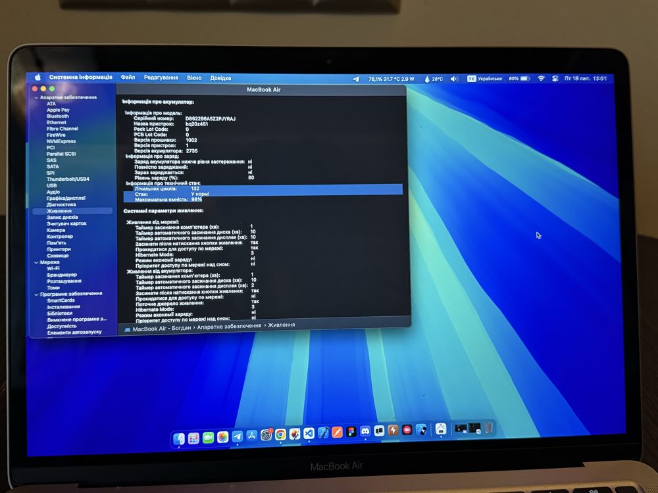Open the red camera recorder app in the dock

pos(407,430)
